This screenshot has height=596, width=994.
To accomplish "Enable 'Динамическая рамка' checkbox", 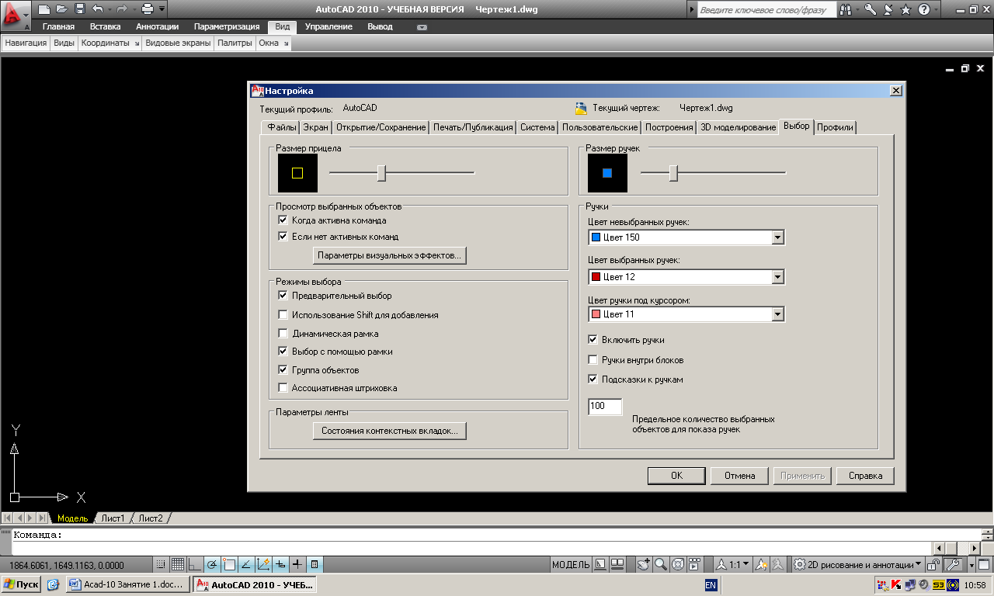I will pyautogui.click(x=283, y=333).
